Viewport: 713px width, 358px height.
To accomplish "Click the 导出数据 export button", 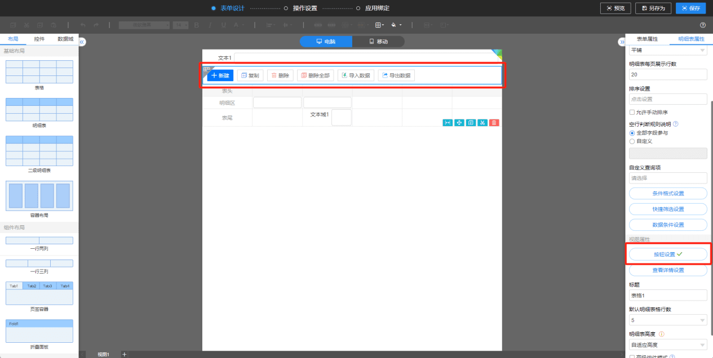I will [396, 75].
